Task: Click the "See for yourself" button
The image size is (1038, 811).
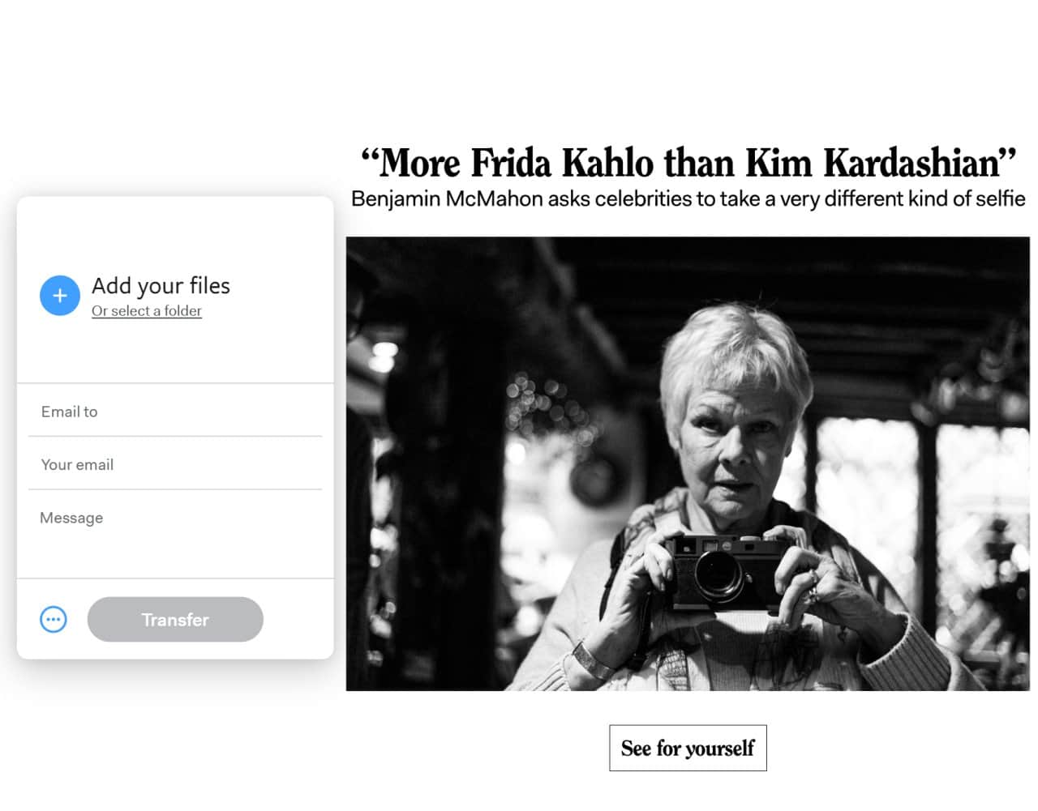Action: coord(688,748)
